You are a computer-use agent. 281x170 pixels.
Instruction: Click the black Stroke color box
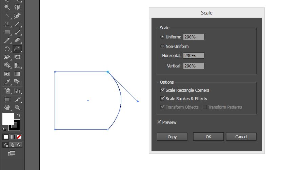[17, 127]
